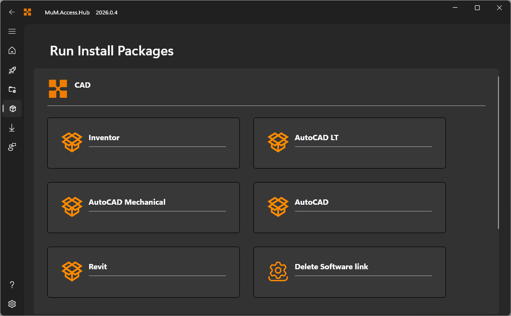The width and height of the screenshot is (511, 316).
Task: Go to the Home sidebar page
Action: pyautogui.click(x=12, y=51)
